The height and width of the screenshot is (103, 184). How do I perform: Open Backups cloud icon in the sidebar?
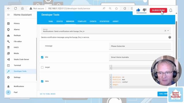coord(8,35)
